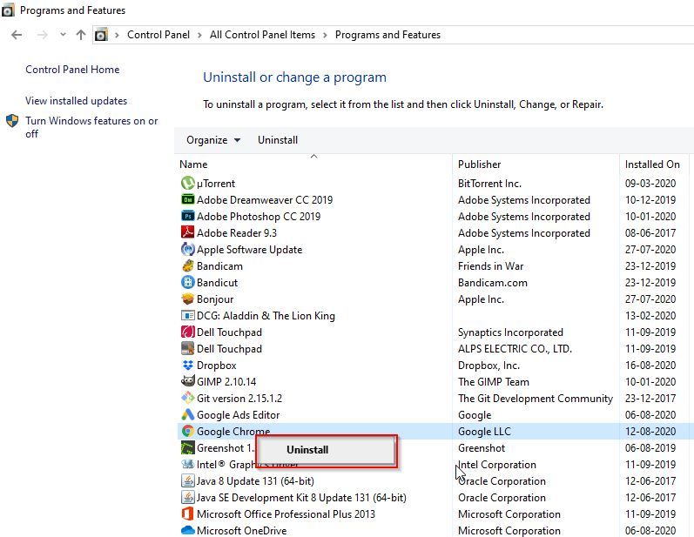Click install date 09-03-2020
The image size is (694, 537).
coord(650,183)
